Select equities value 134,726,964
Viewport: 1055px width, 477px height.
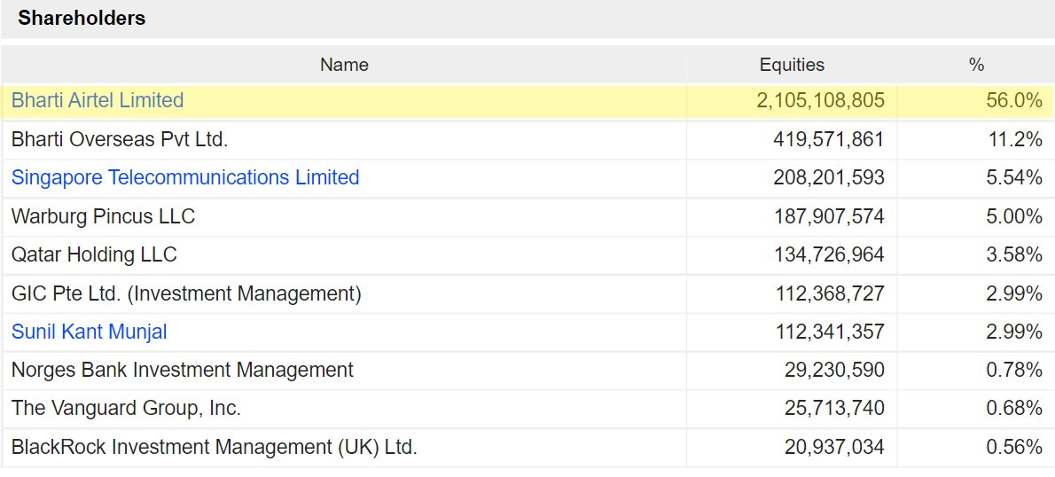click(x=830, y=255)
